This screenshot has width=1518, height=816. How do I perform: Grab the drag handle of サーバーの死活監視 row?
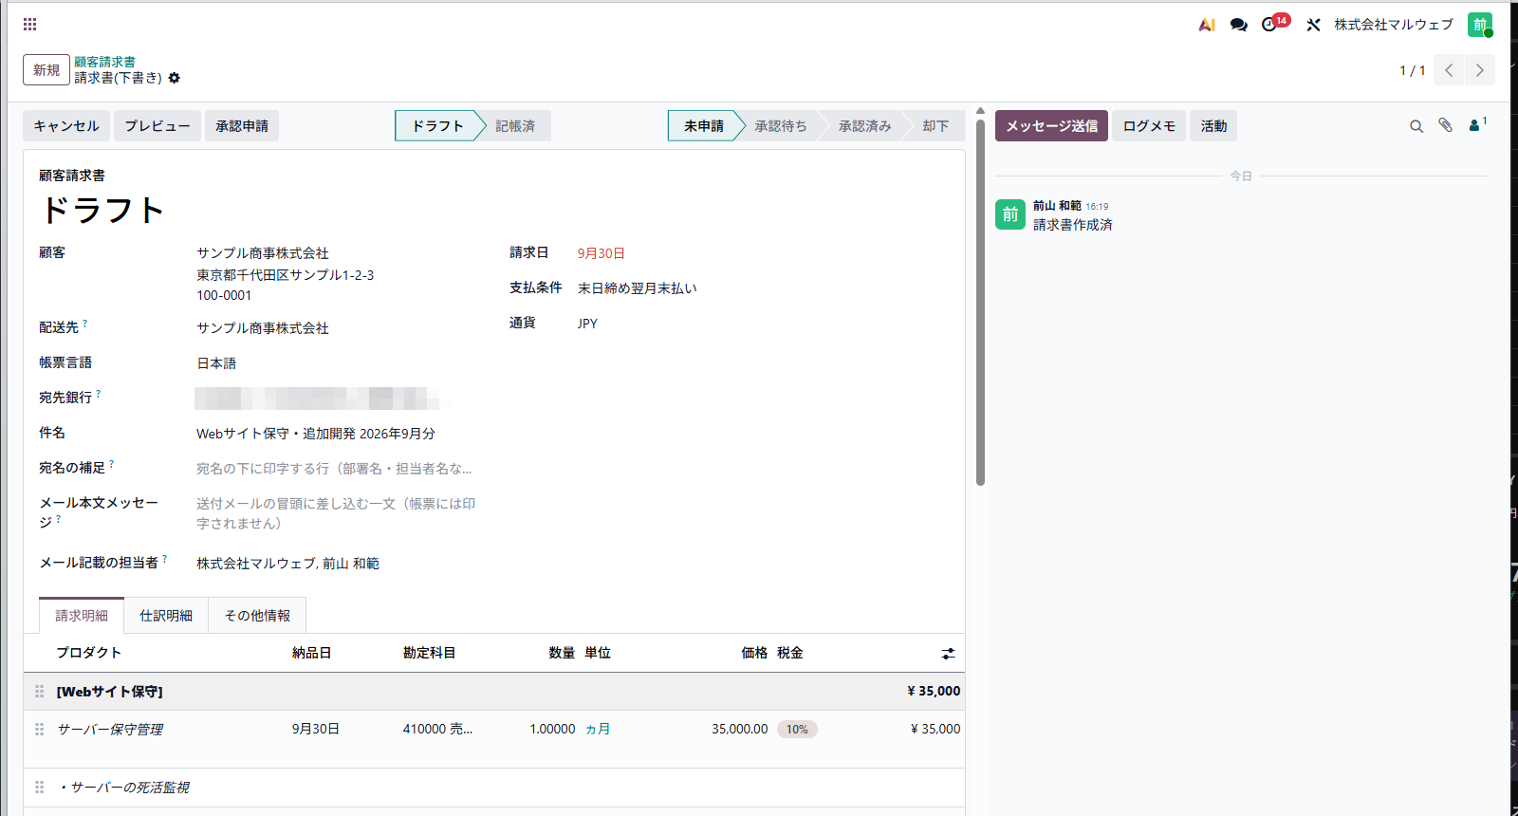click(40, 788)
